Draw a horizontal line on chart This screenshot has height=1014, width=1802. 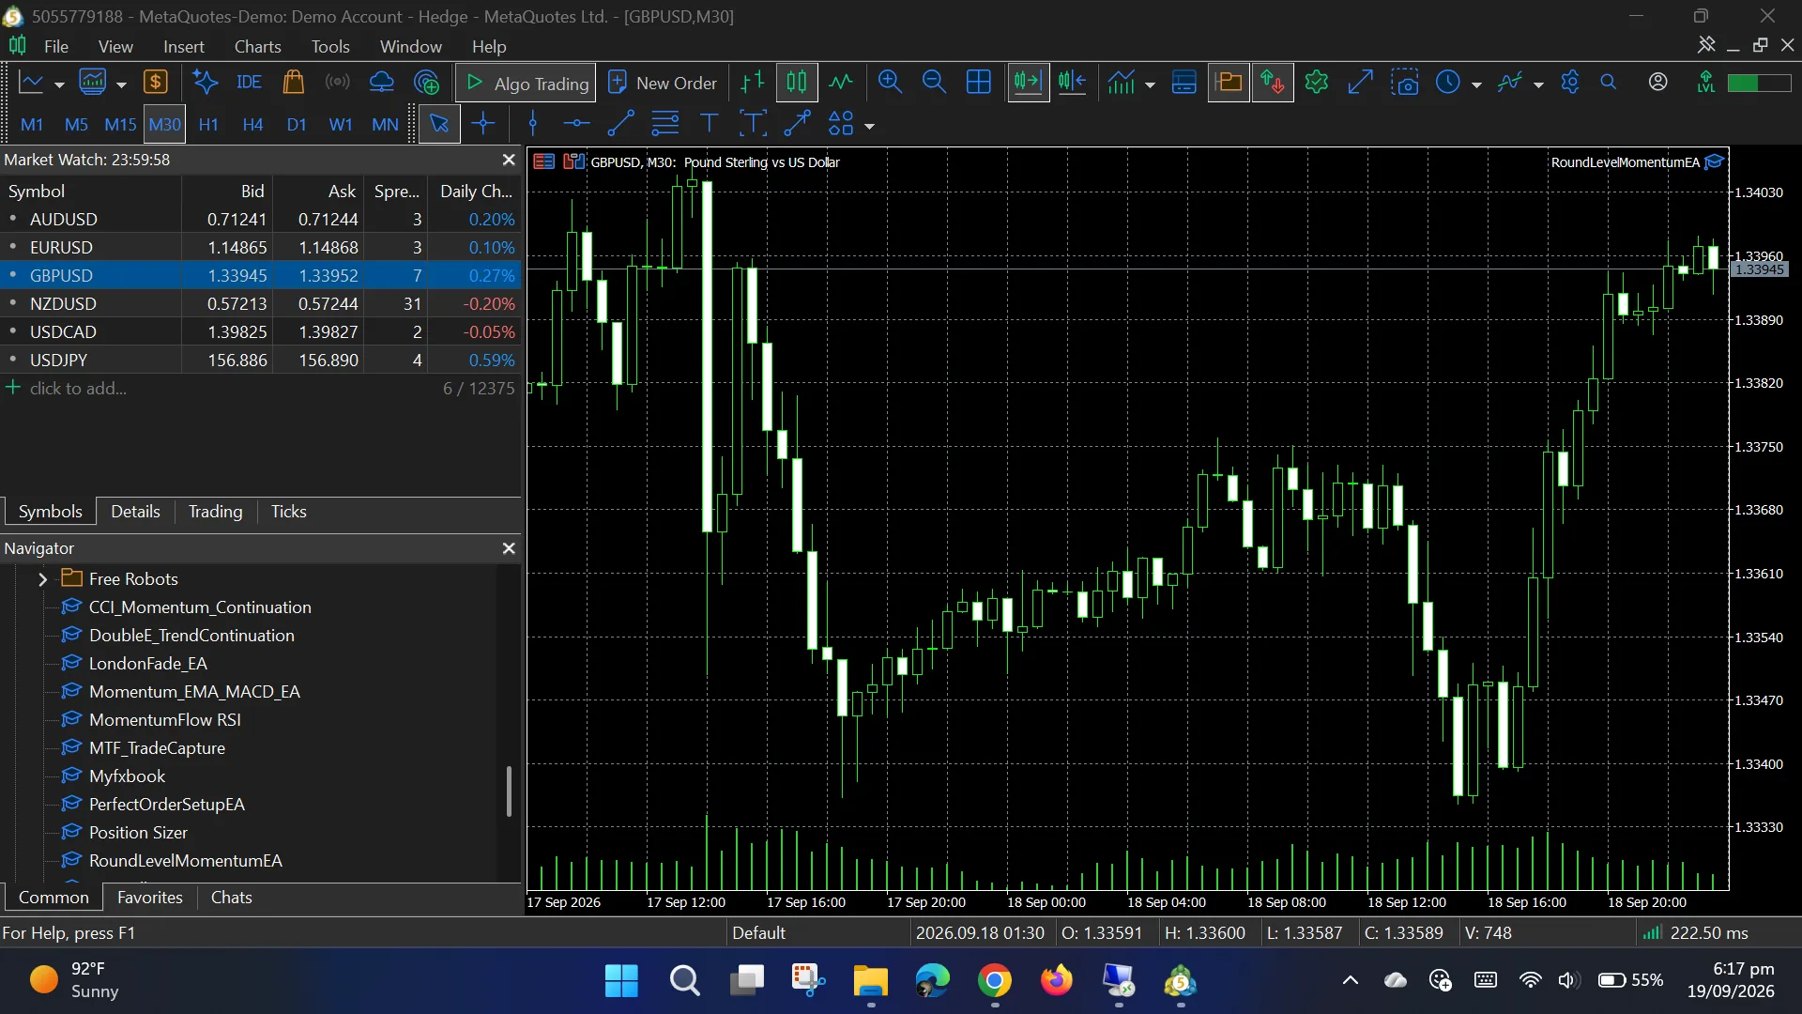point(576,124)
